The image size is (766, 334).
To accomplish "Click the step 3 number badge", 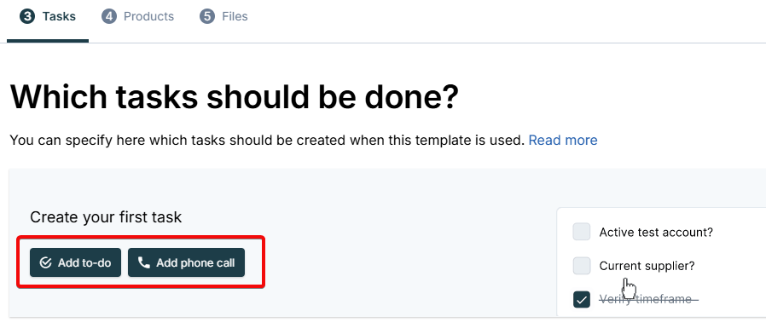I will [27, 16].
